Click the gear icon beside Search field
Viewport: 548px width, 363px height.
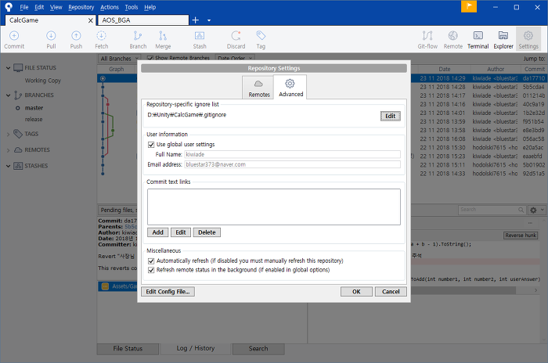[x=533, y=210]
